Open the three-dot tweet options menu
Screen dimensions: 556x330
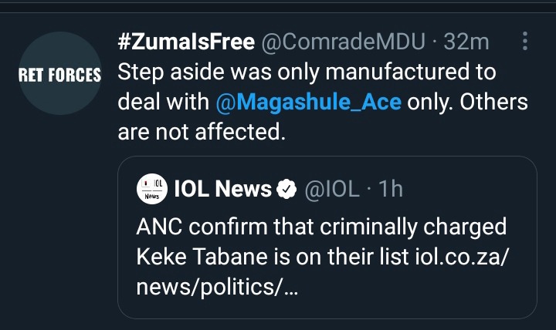(x=525, y=41)
